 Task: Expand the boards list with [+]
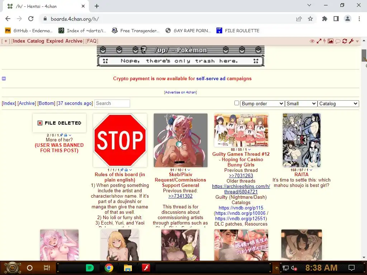6,41
